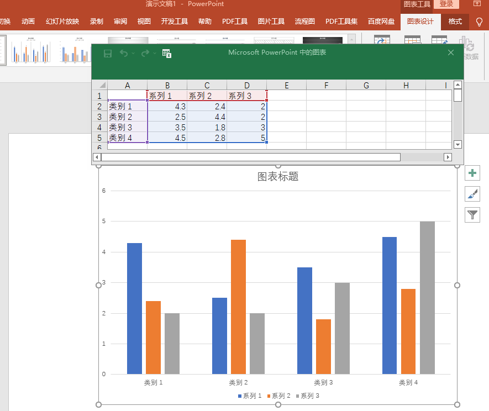Expand the redo dropdown arrow

pyautogui.click(x=155, y=54)
